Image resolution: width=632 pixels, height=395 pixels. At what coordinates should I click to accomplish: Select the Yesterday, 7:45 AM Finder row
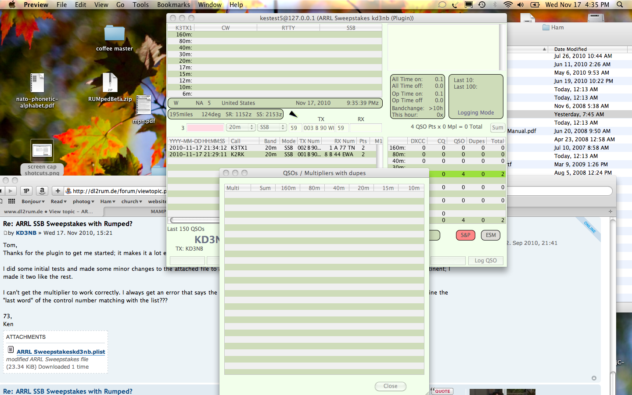pos(570,115)
